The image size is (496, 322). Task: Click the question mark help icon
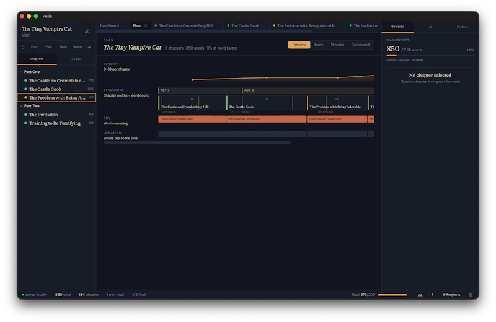click(432, 295)
